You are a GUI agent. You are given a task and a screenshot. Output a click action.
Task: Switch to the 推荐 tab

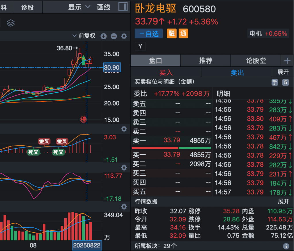(206, 61)
